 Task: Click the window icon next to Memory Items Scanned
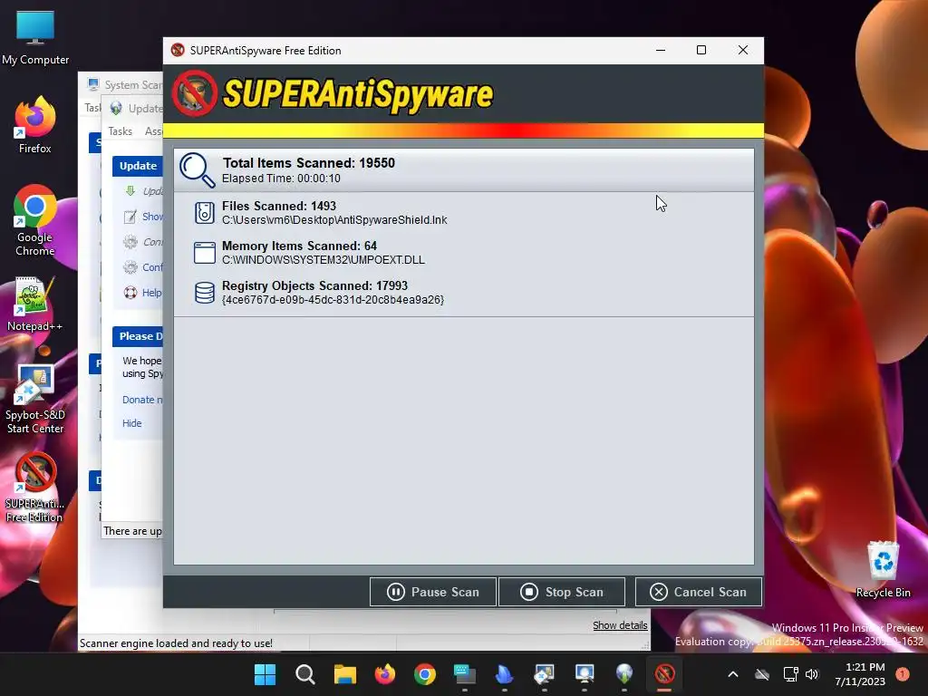[x=204, y=253]
